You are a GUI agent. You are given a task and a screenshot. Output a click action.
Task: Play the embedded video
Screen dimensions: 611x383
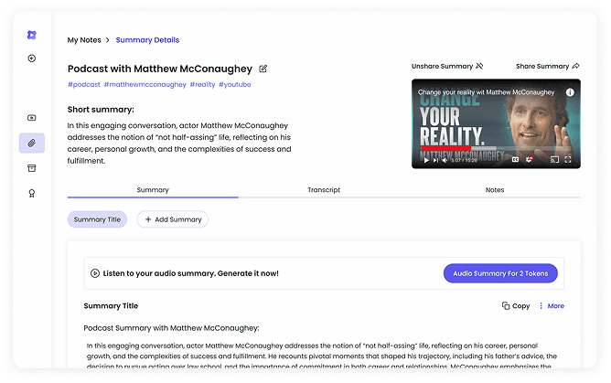pos(426,160)
